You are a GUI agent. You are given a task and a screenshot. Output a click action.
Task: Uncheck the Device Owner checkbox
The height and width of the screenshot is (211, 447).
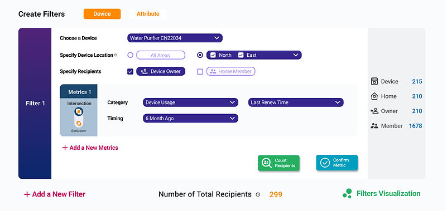click(x=130, y=72)
